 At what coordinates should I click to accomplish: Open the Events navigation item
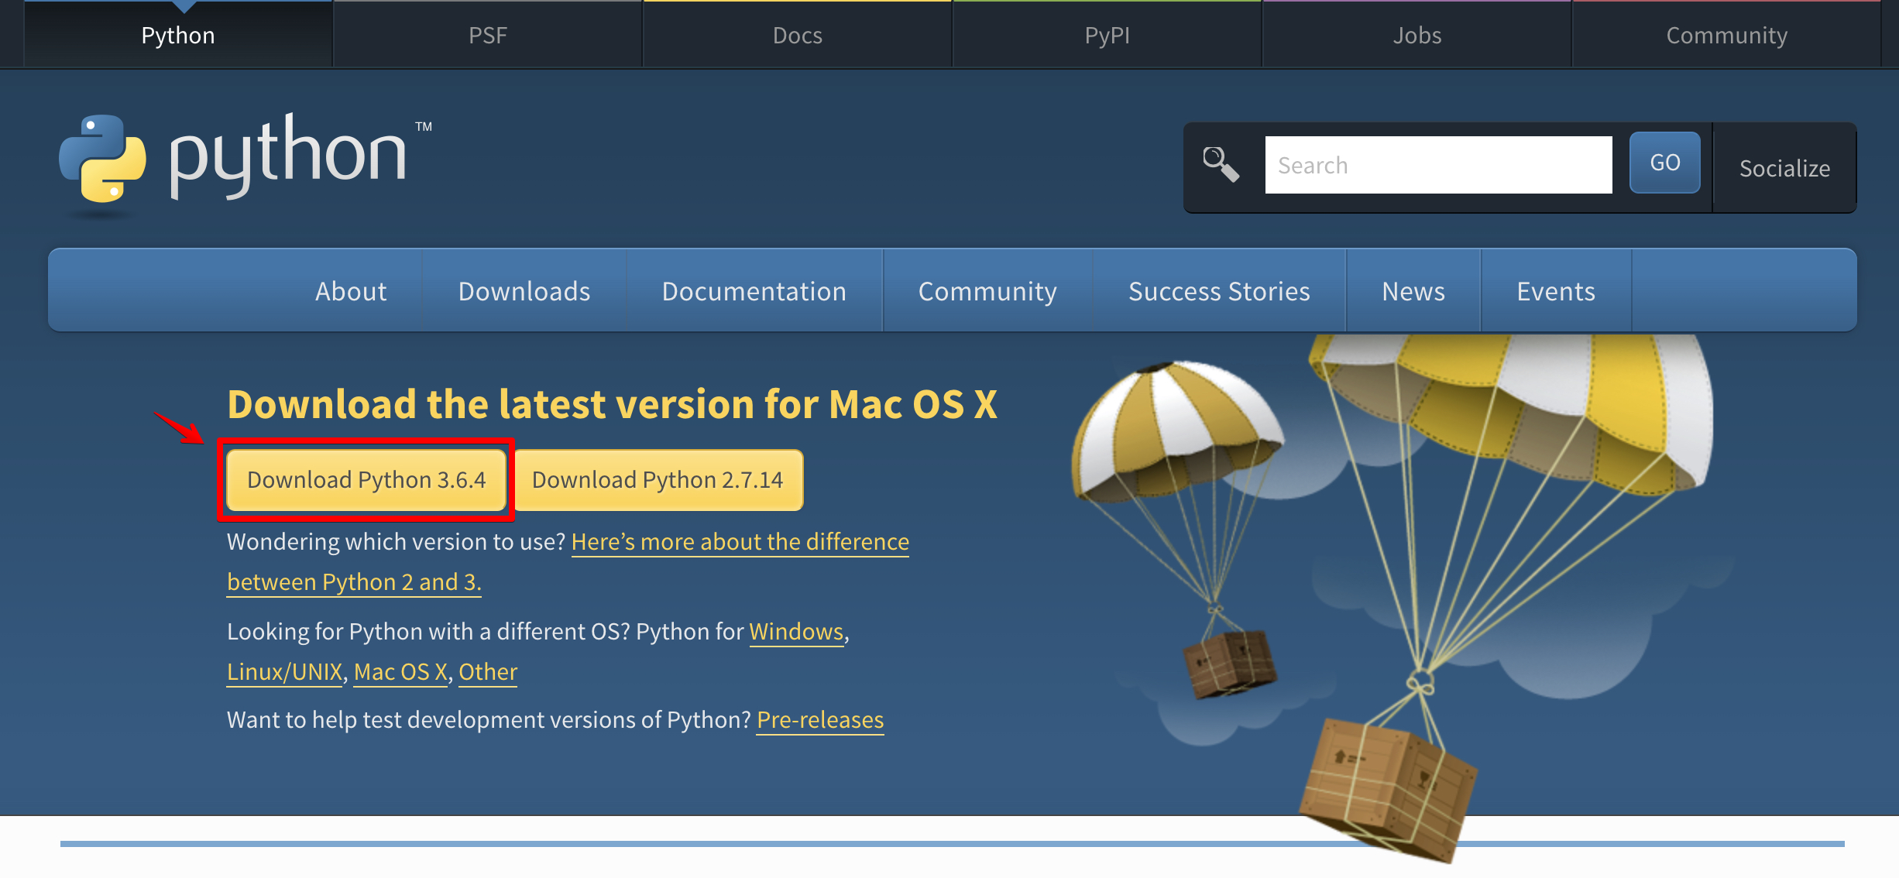click(x=1556, y=291)
